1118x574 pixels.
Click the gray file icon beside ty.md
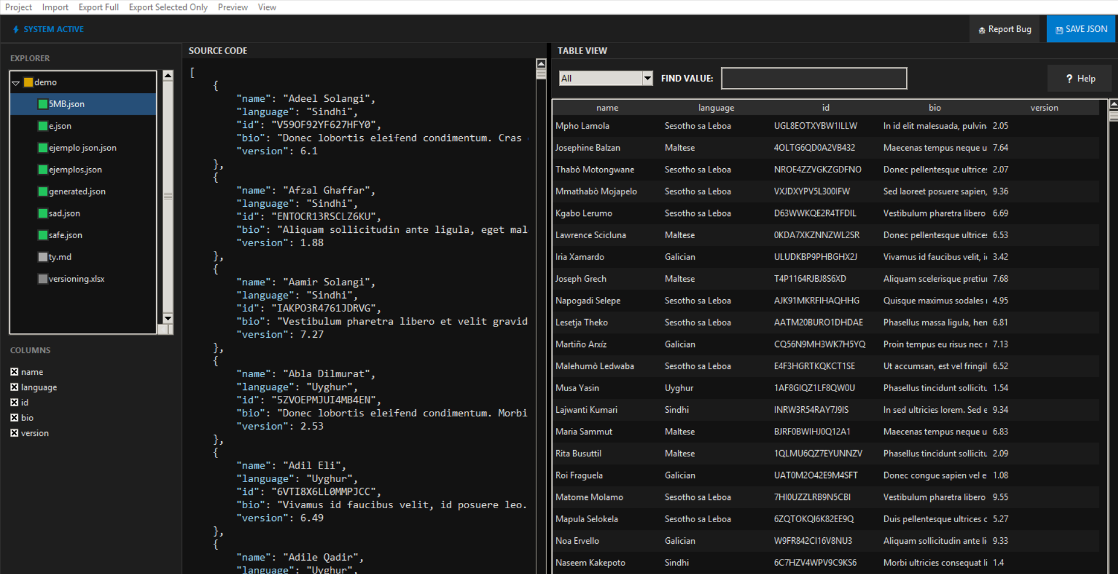tap(43, 257)
